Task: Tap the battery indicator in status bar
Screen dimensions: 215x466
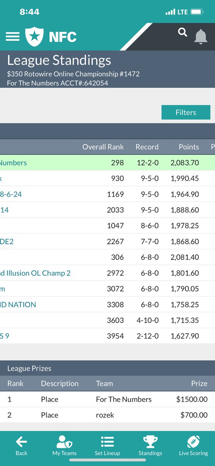Action: click(197, 12)
